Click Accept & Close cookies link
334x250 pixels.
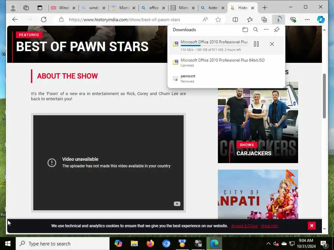[x=244, y=226]
